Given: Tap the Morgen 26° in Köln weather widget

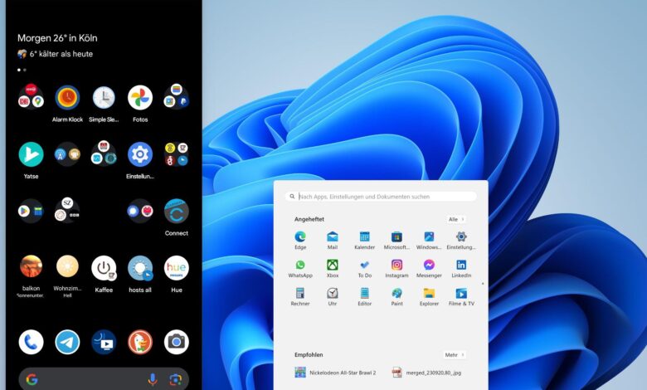Looking at the screenshot, I should pyautogui.click(x=57, y=38).
